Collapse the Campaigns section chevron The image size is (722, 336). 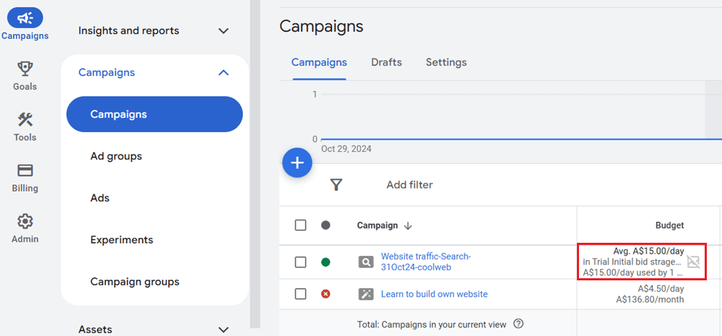click(223, 72)
